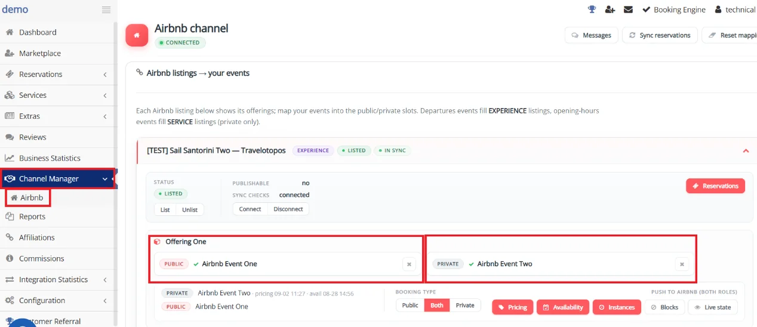Click Reset mapping button
The height and width of the screenshot is (327, 757).
click(730, 35)
